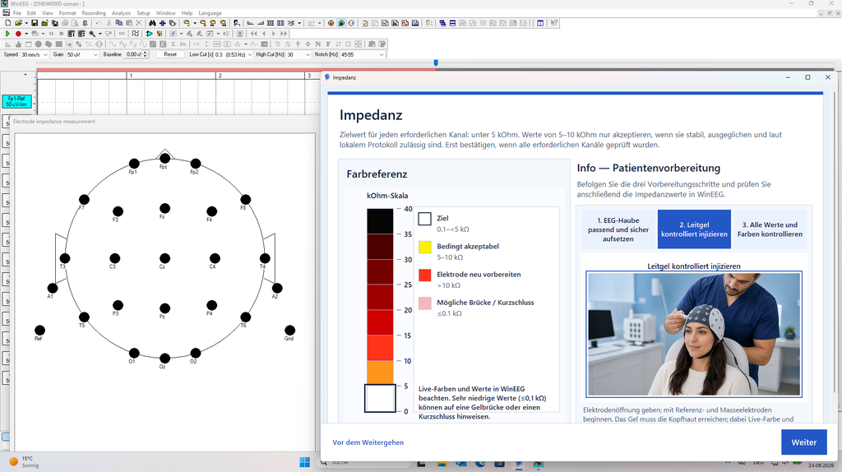Viewport: 842px width, 472px height.
Task: Click the patient person card icon
Action: pos(236,23)
